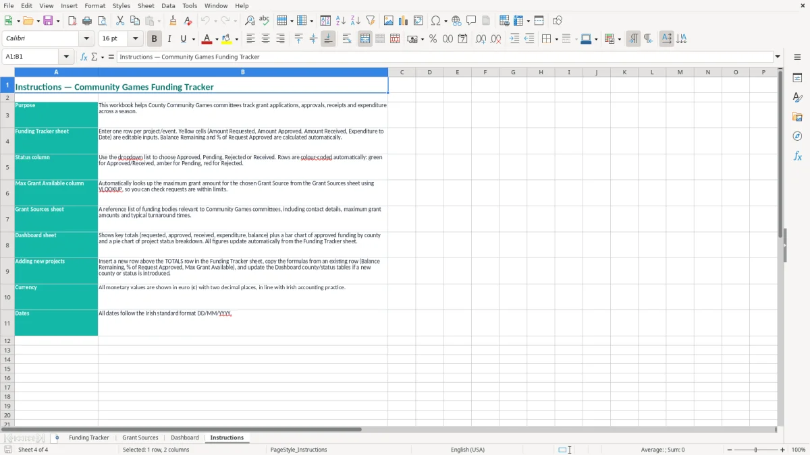Select row 5 header
This screenshot has width=810, height=455.
pos(7,167)
